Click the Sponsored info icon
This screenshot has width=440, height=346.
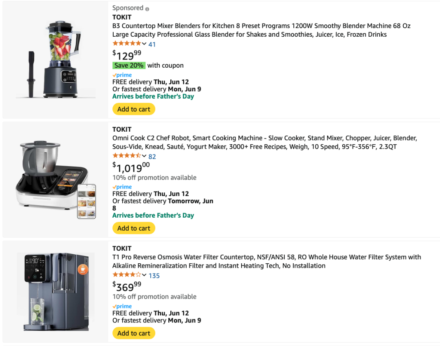[x=147, y=9]
